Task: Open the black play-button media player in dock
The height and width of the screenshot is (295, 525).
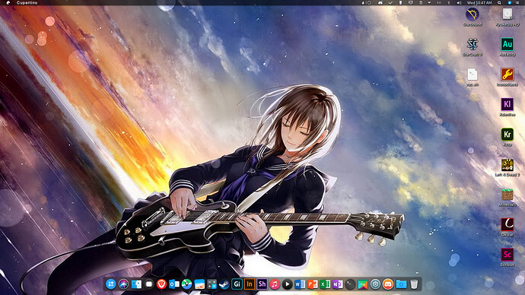Action: pos(288,284)
